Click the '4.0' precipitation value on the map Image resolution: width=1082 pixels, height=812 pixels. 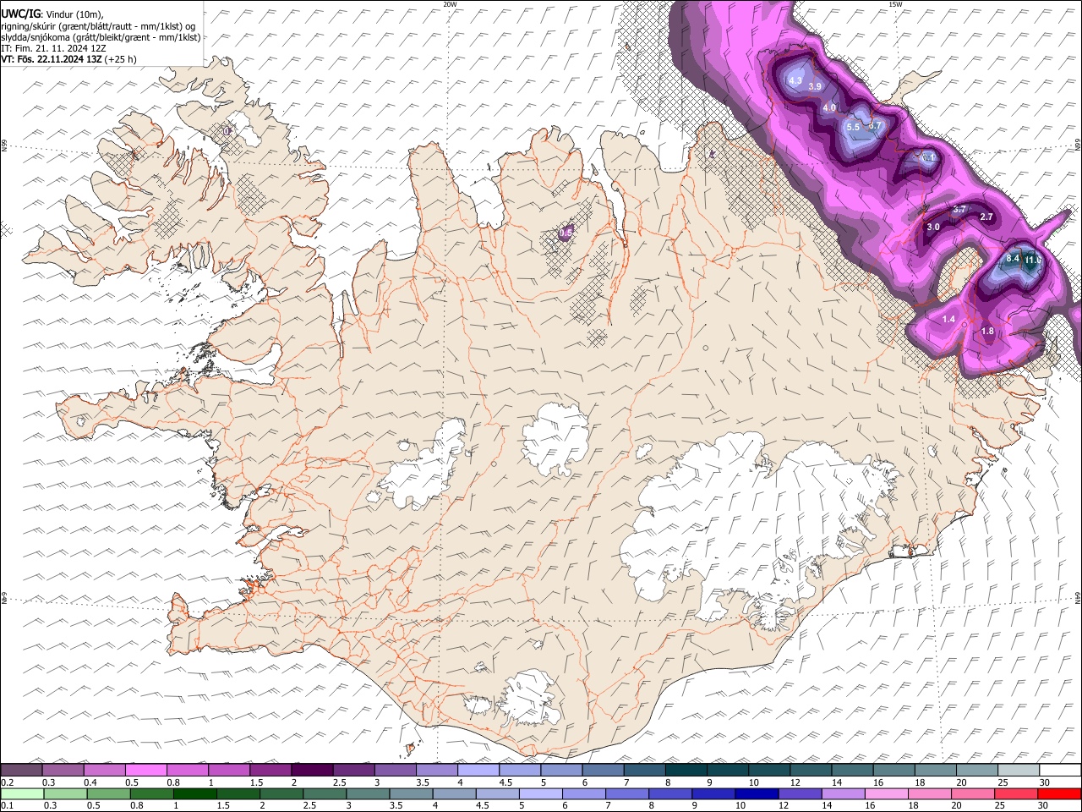point(829,108)
